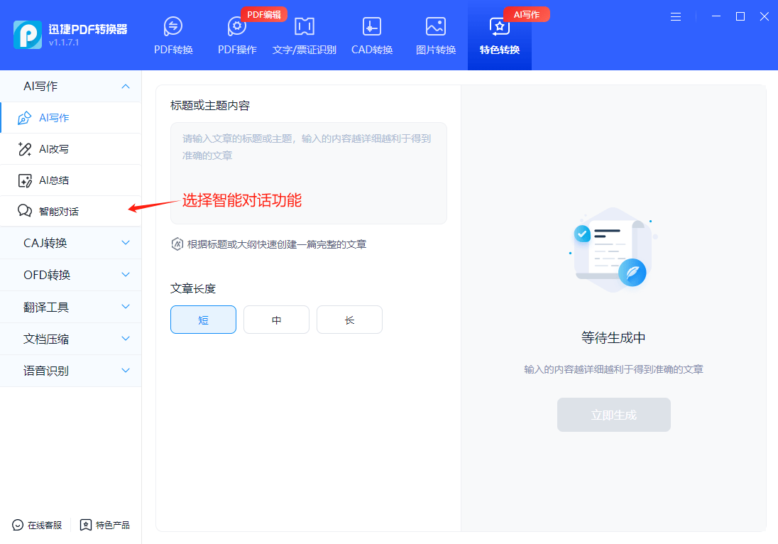The image size is (778, 544).
Task: Expand the 语音识别 section
Action: tap(126, 371)
